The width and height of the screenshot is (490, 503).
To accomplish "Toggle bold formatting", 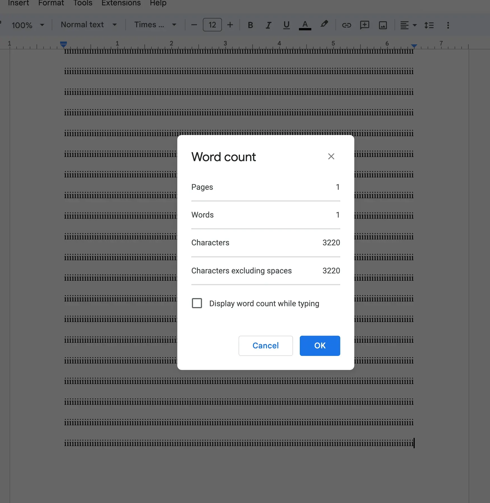I will click(x=250, y=25).
